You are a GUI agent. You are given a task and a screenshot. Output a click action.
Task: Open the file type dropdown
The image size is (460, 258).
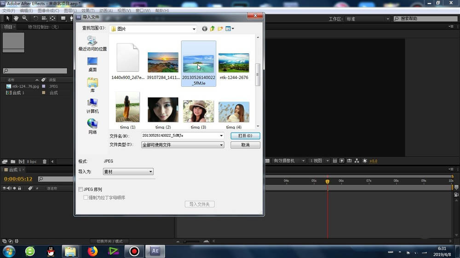(x=183, y=145)
